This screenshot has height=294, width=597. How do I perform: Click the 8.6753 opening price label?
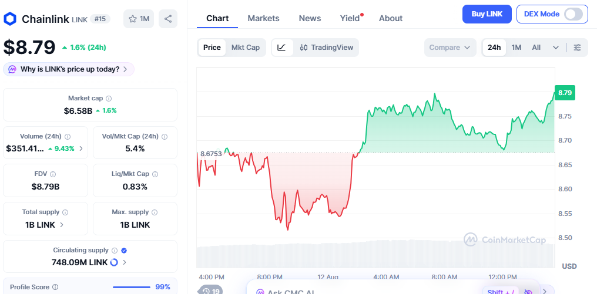tap(211, 154)
